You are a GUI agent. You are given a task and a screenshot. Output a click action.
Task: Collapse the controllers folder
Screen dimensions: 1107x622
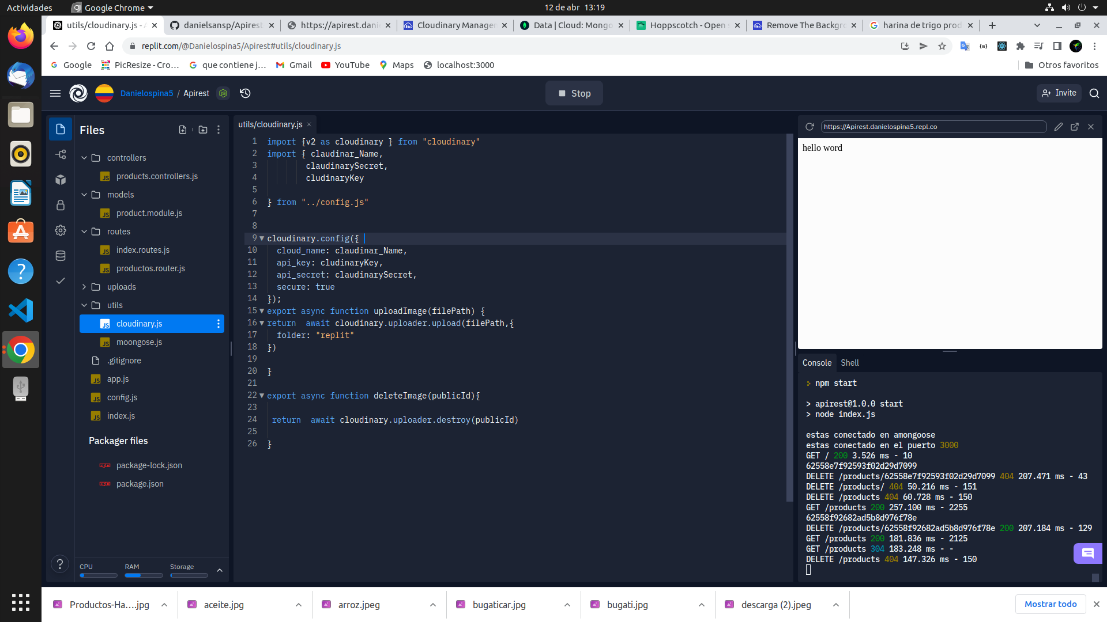(84, 157)
